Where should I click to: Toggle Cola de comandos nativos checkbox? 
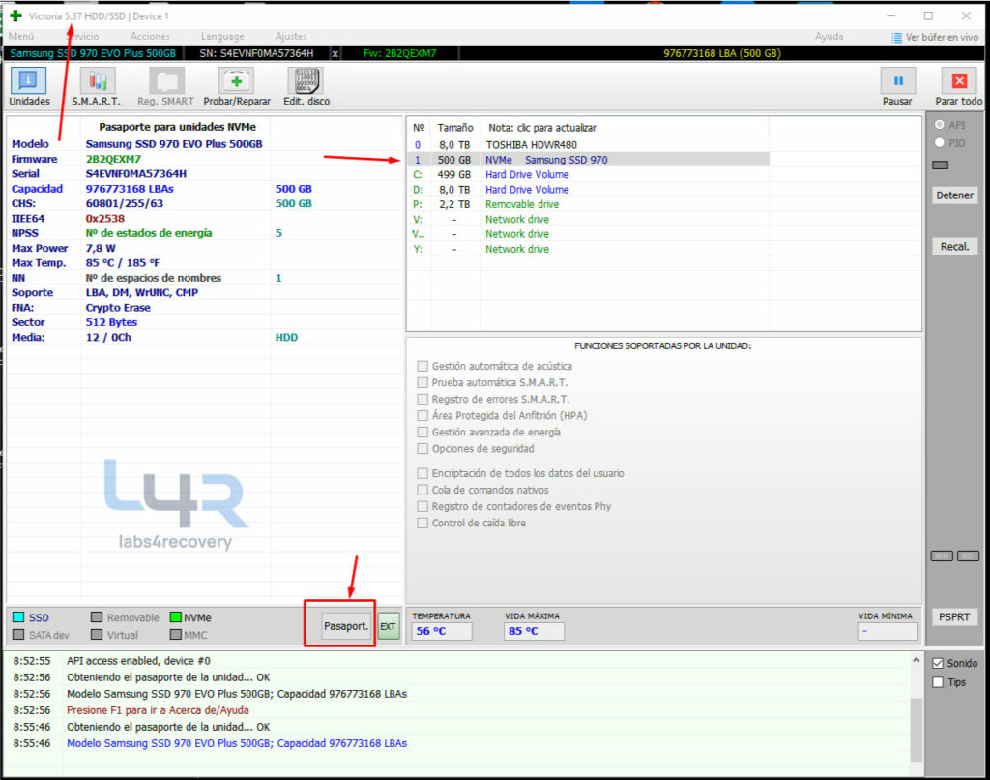point(422,490)
